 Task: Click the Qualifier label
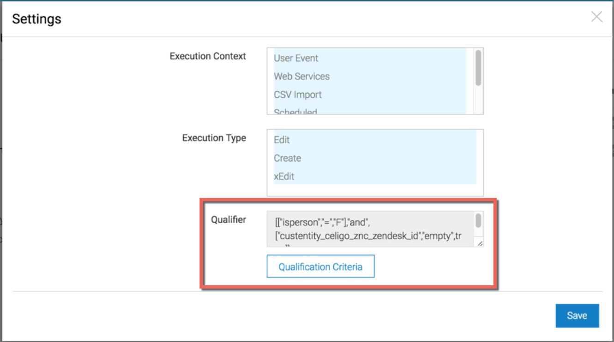click(229, 219)
